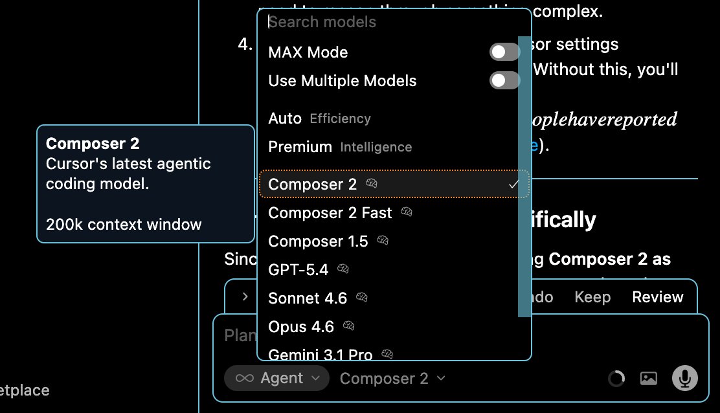
Task: Open the Composer 2 model picker dropdown
Action: (392, 379)
